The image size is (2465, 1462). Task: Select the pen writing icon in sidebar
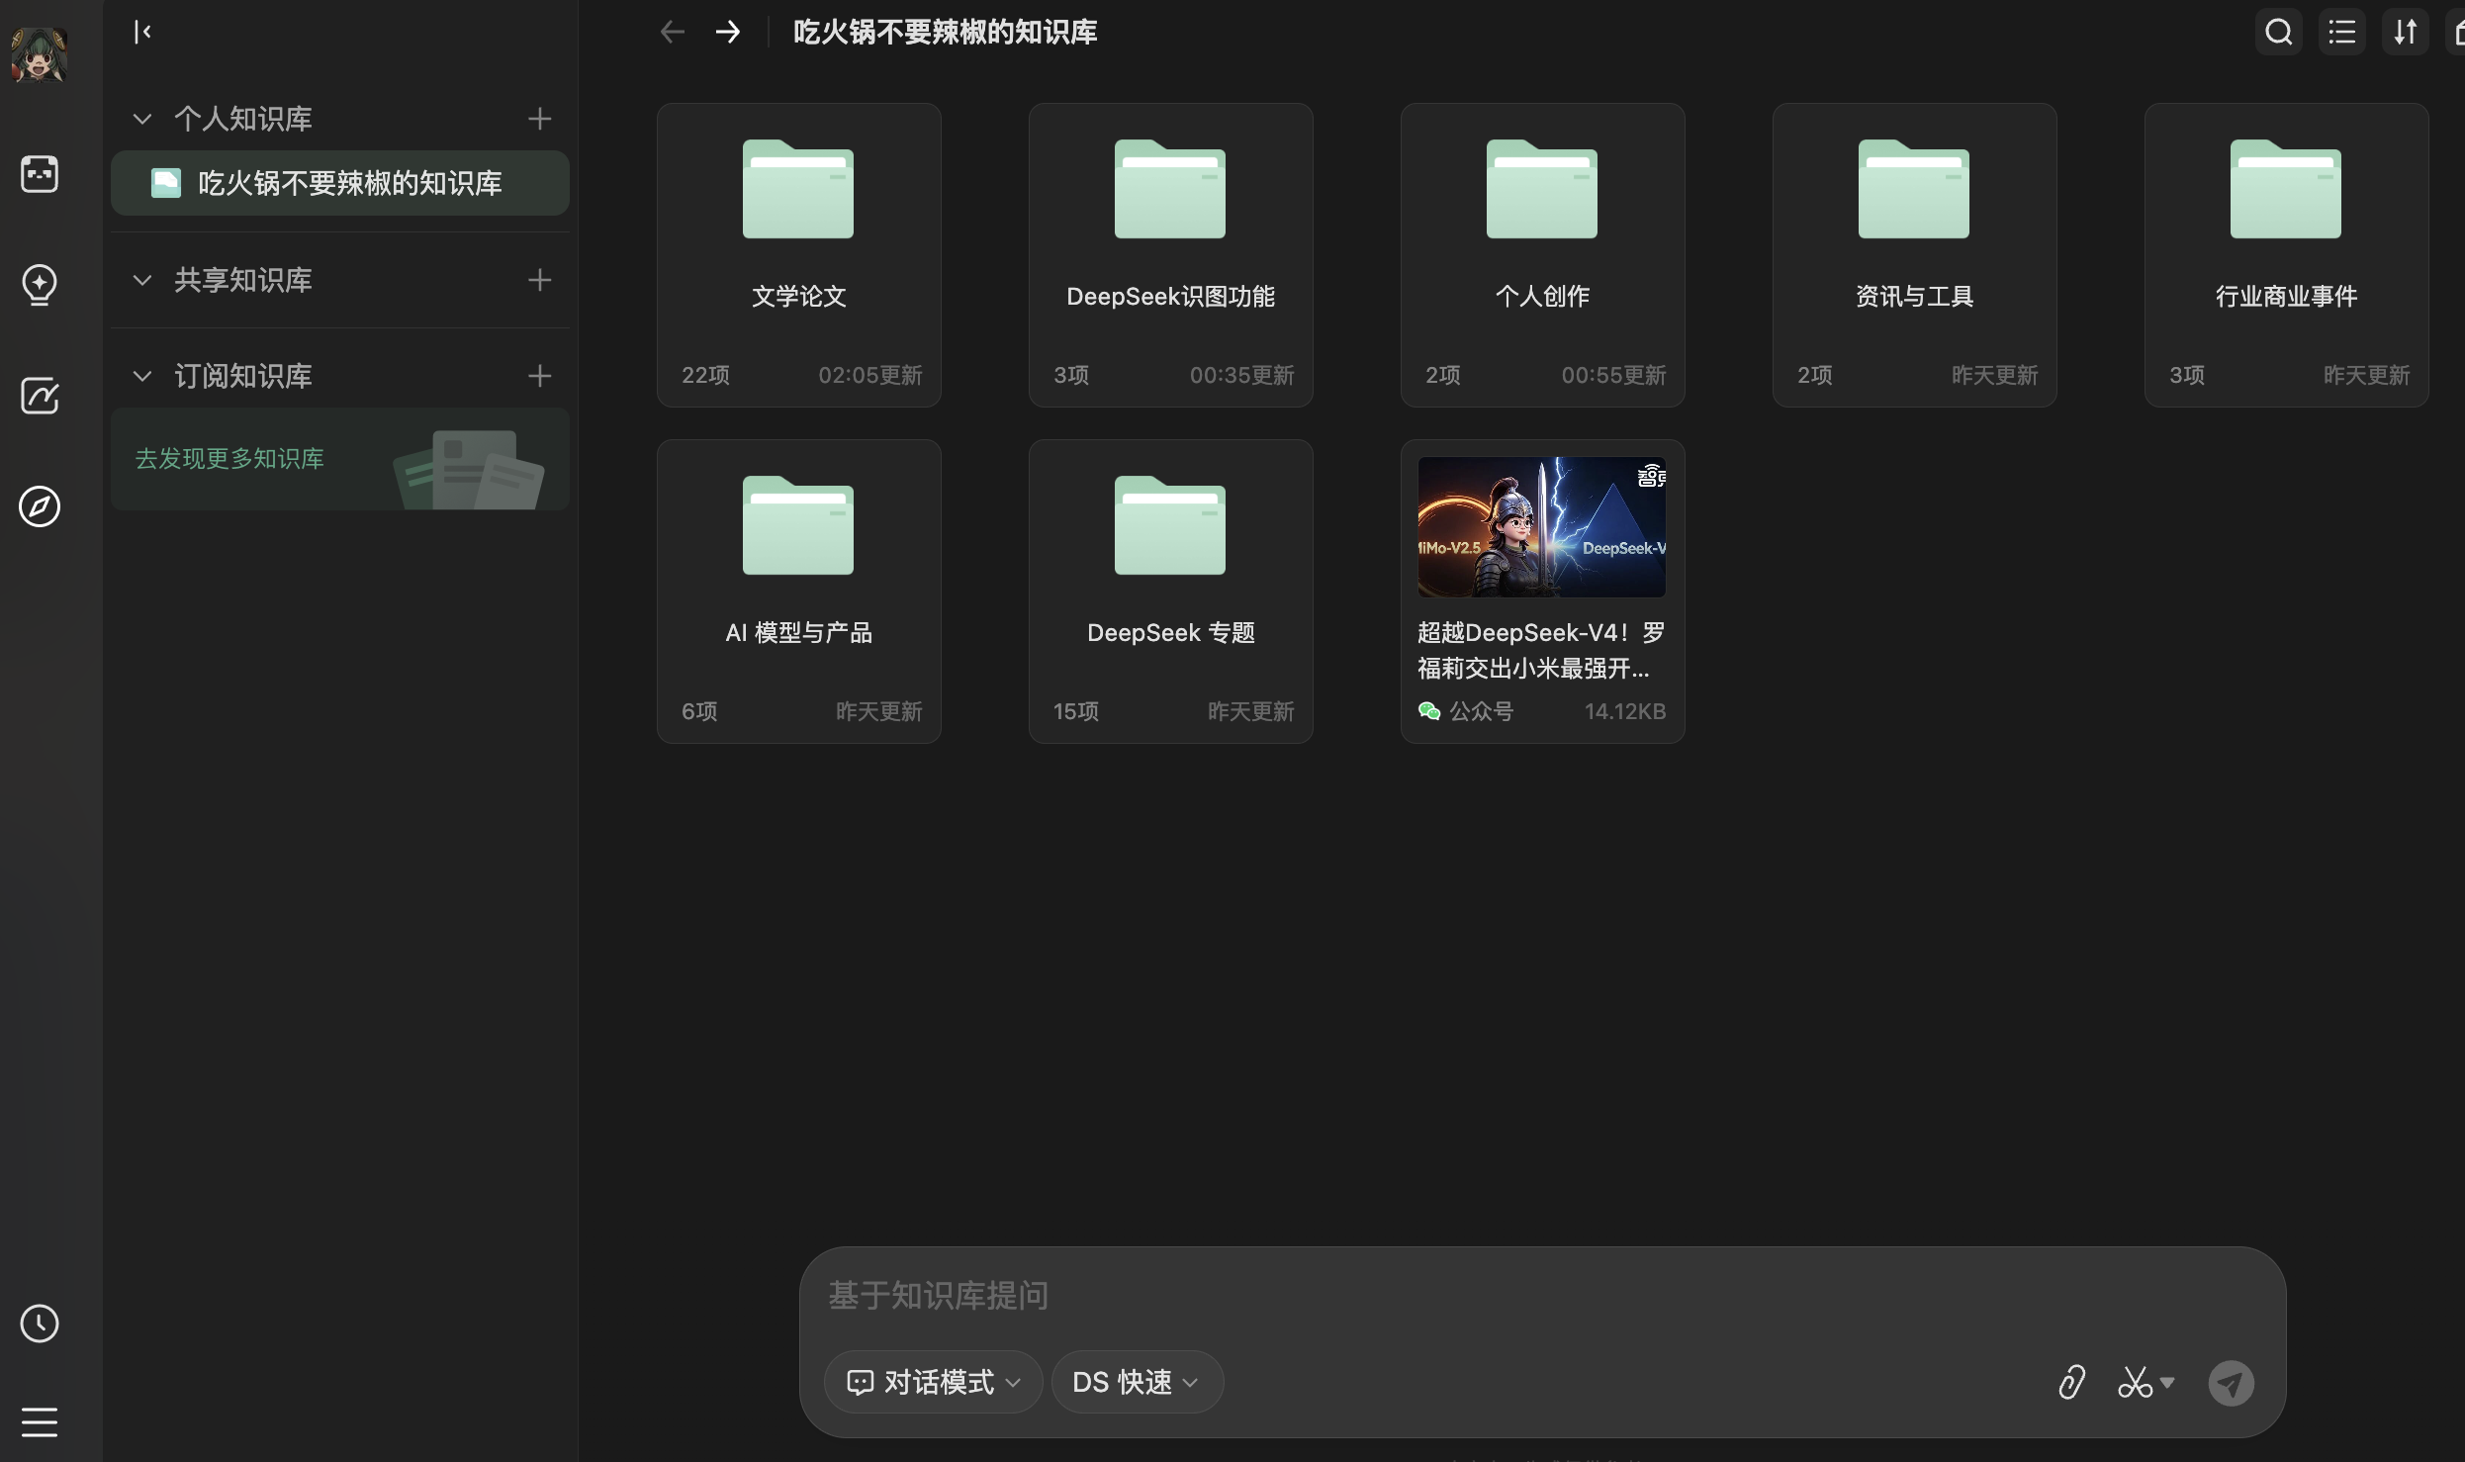coord(40,396)
